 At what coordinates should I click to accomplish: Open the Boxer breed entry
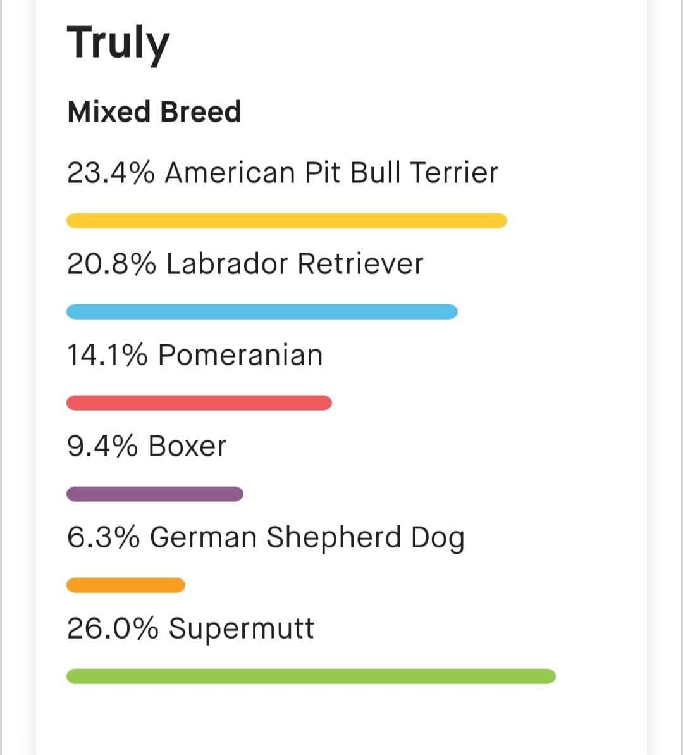(146, 446)
